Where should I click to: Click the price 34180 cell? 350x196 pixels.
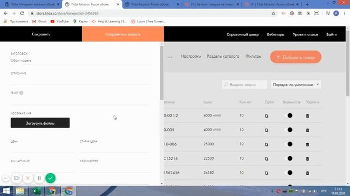(x=208, y=173)
